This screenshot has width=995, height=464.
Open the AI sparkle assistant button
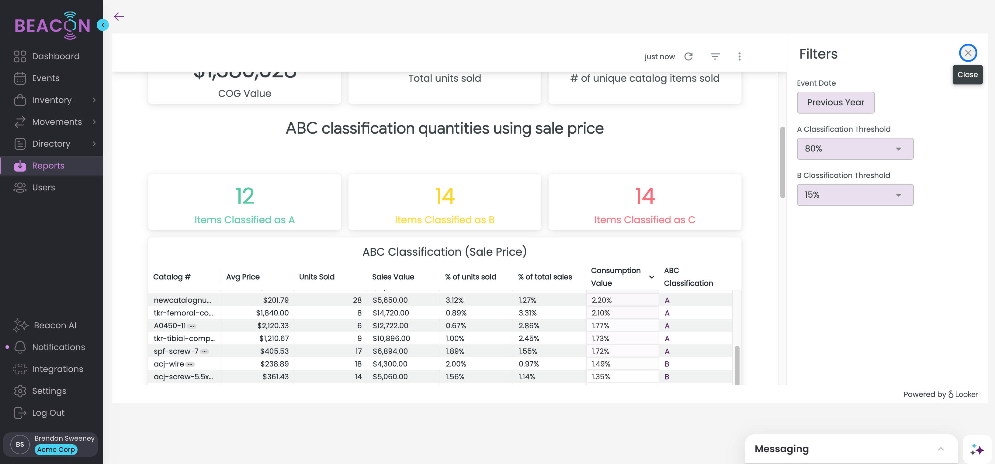977,449
